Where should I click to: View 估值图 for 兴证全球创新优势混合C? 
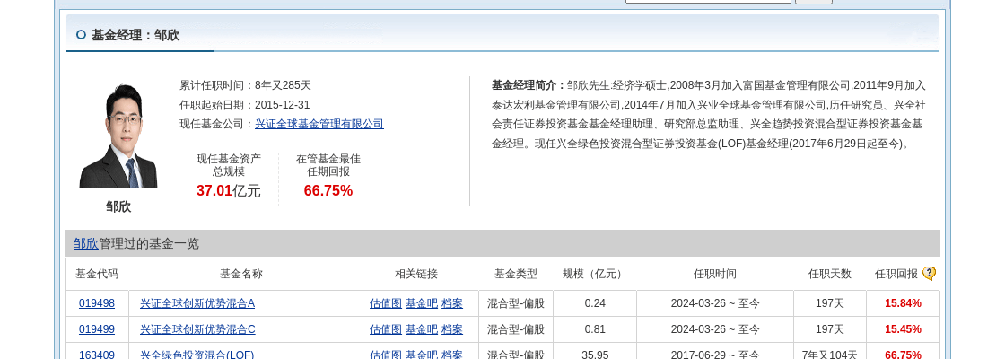tap(386, 329)
